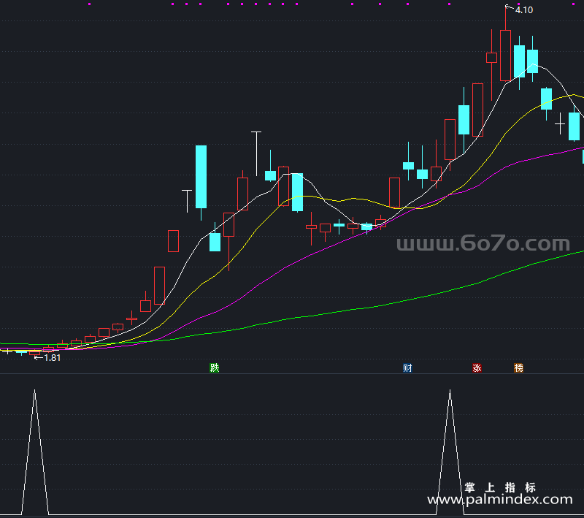Viewport: 584px width, 518px height.
Task: Click the second white spike in indicator panel
Action: pyautogui.click(x=450, y=452)
